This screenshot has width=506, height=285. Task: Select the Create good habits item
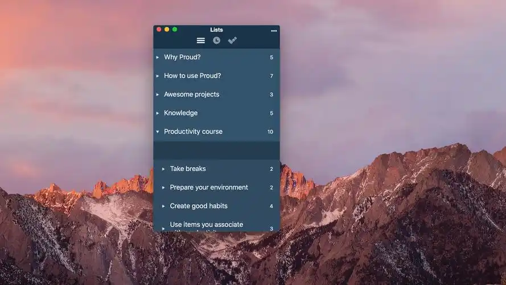tap(199, 206)
